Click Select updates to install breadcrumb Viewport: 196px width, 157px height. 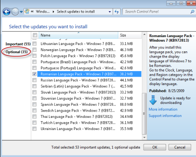point(76,12)
